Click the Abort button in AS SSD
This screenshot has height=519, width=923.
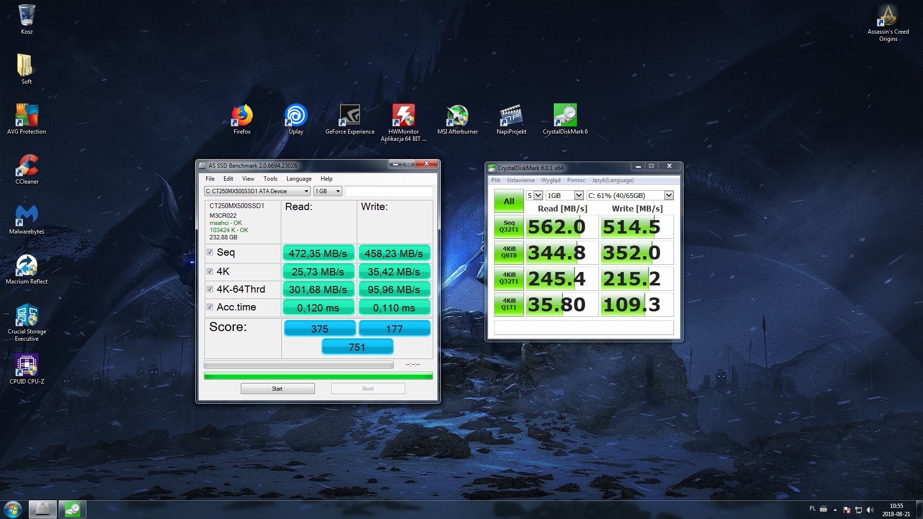point(368,389)
